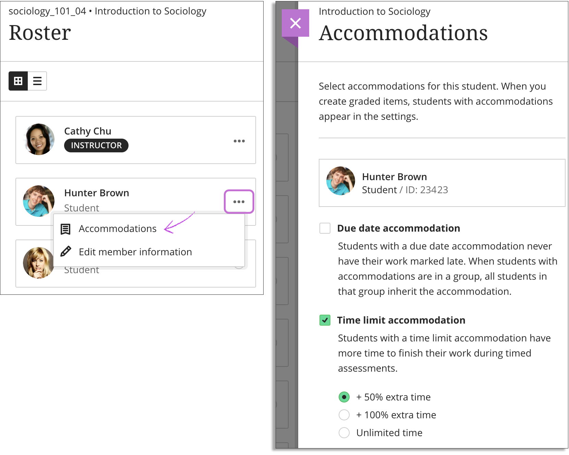Click Hunter Brown's avatar in roster
This screenshot has height=455, width=569.
click(x=39, y=201)
